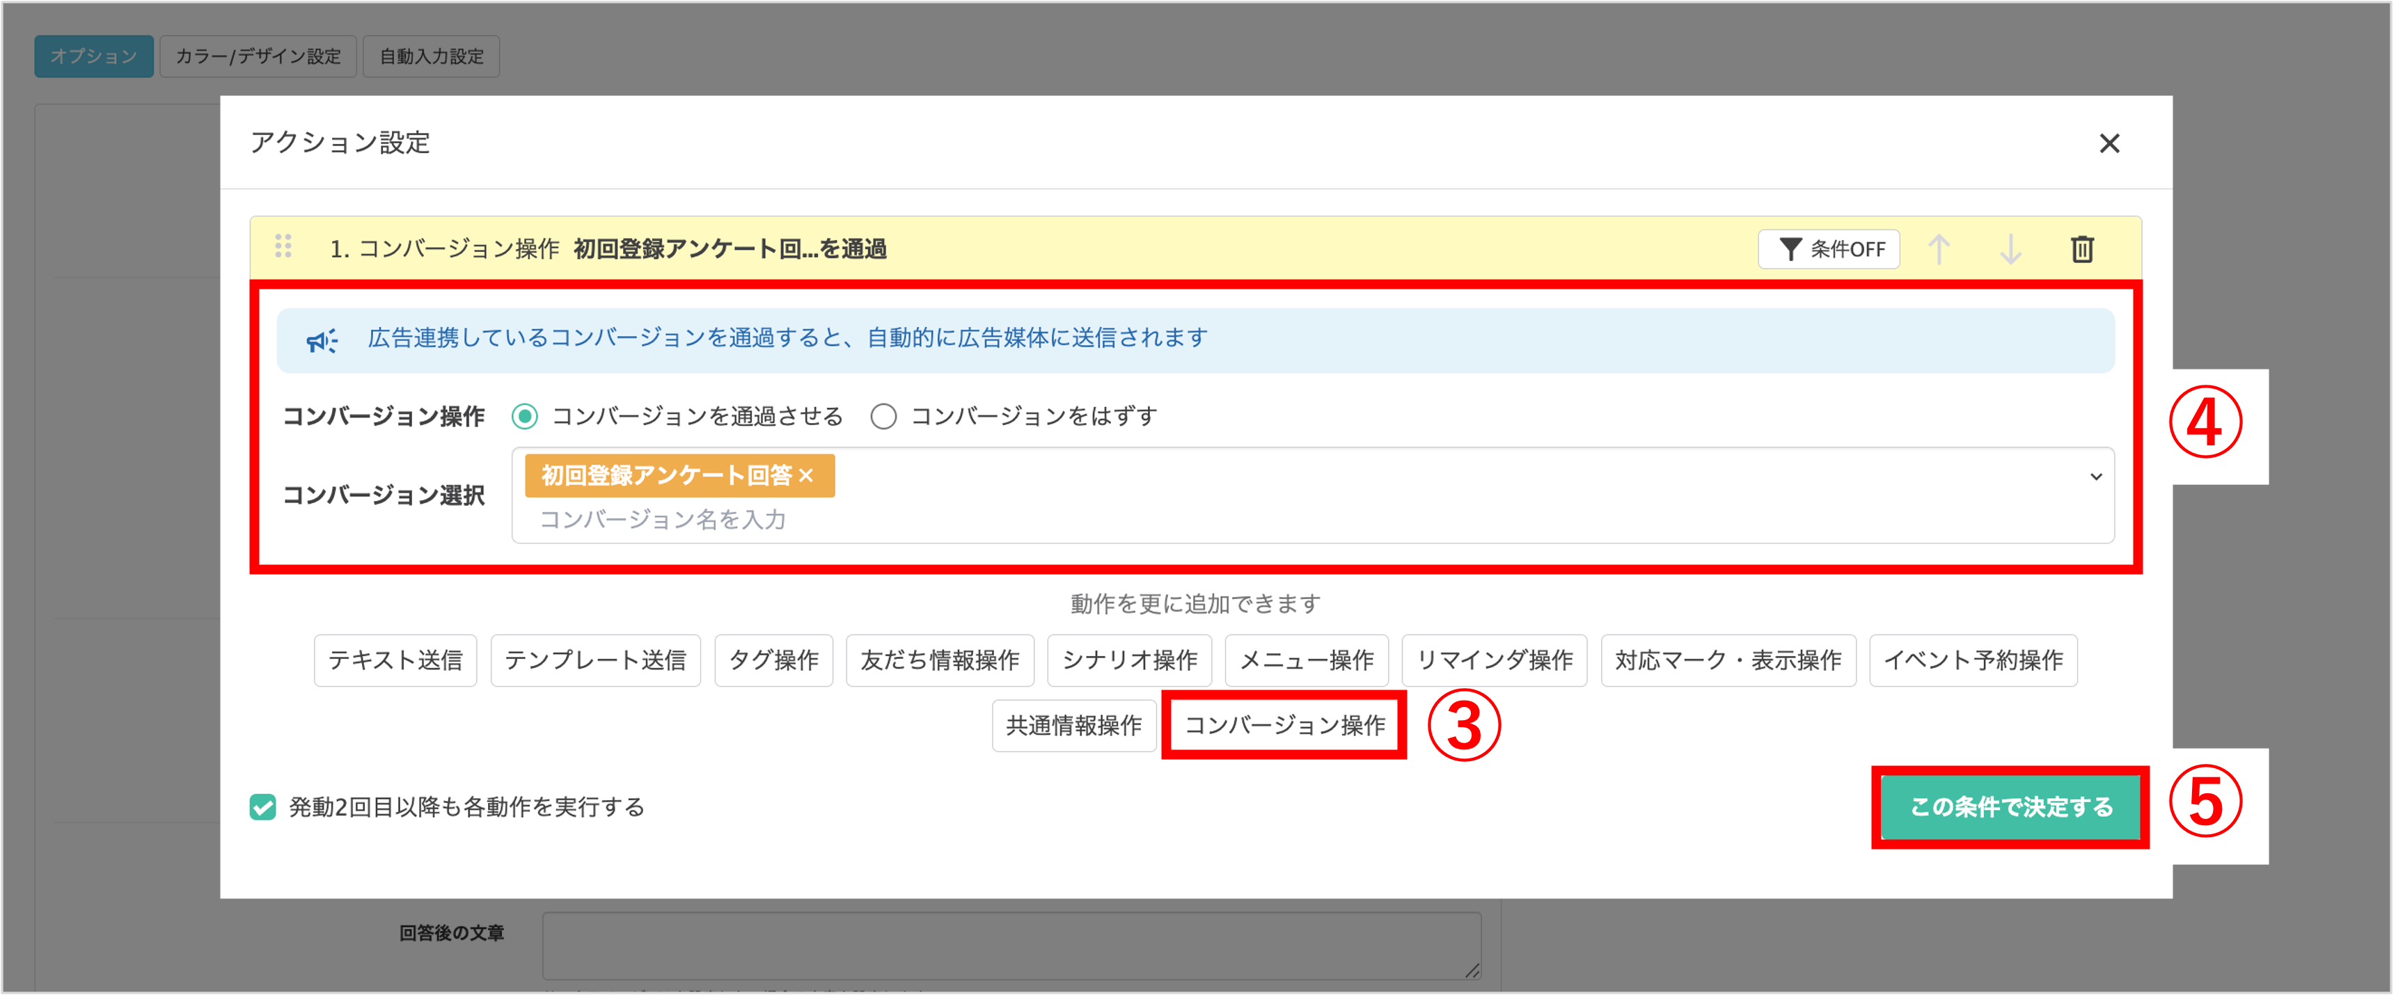Add a テキスト送信 action

click(395, 660)
